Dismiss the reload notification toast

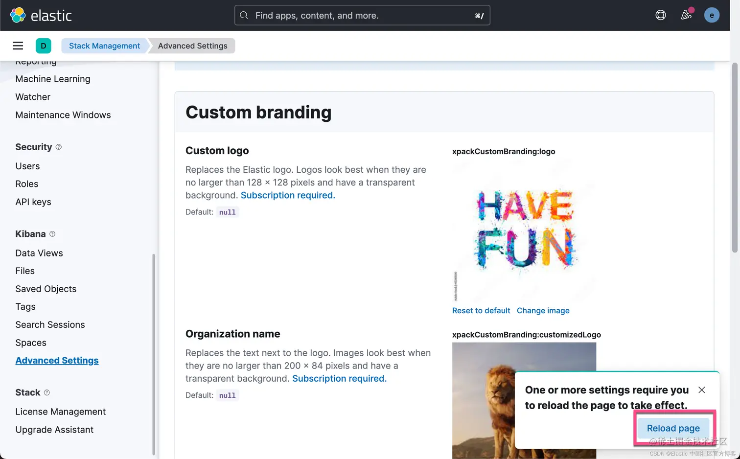(x=702, y=390)
